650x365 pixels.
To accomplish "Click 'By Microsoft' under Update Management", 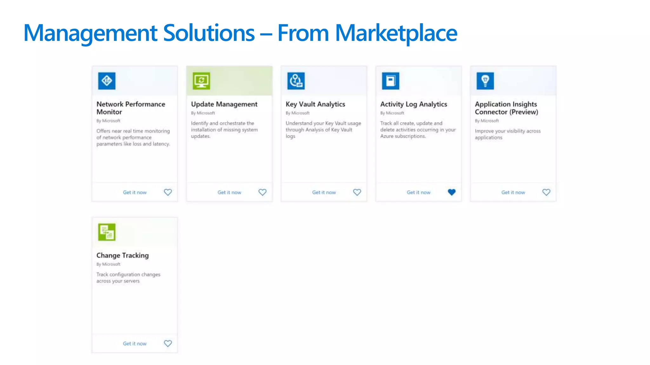I will [203, 113].
